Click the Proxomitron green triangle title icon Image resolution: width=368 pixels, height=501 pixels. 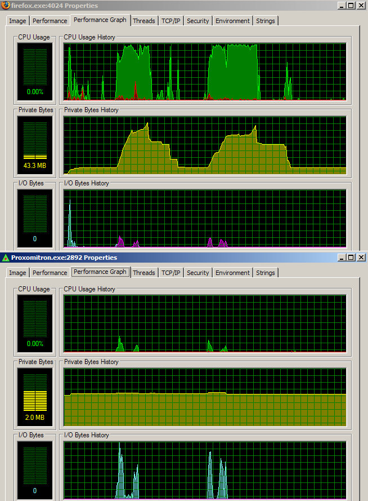(6, 258)
